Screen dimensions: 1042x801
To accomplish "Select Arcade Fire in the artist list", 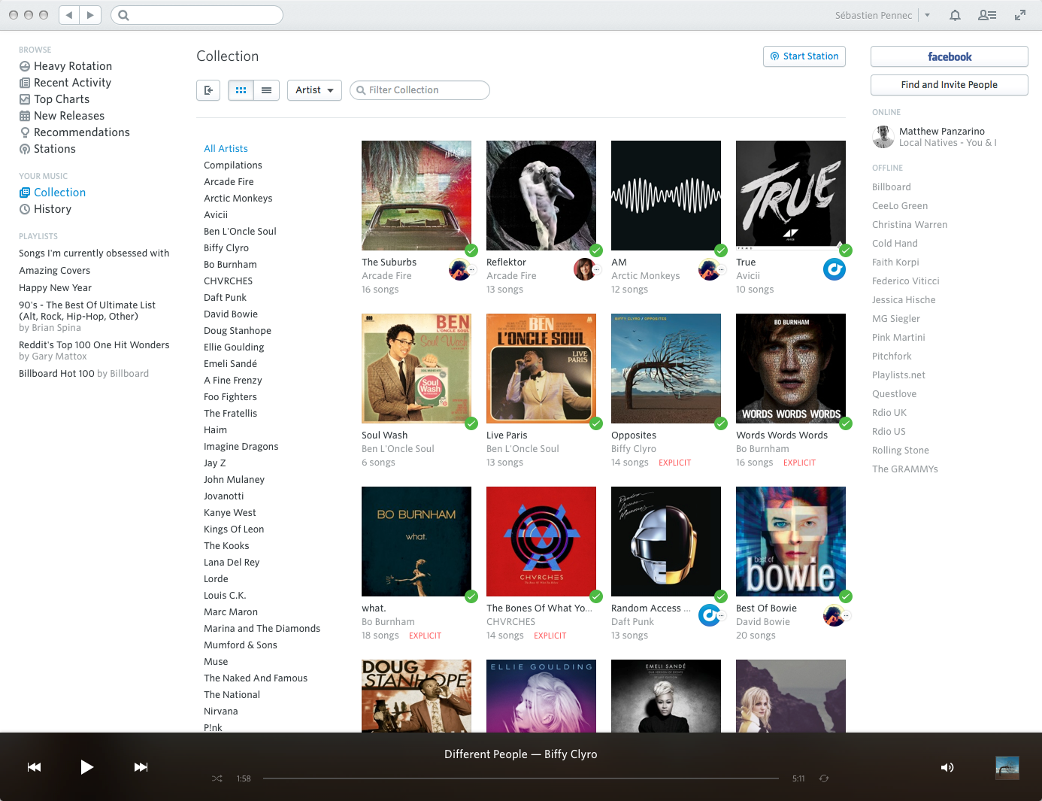I will tap(229, 182).
